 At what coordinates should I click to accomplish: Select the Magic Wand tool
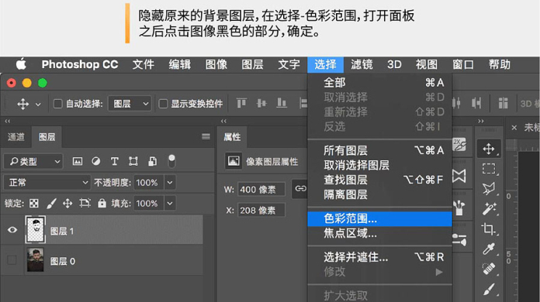[x=489, y=208]
